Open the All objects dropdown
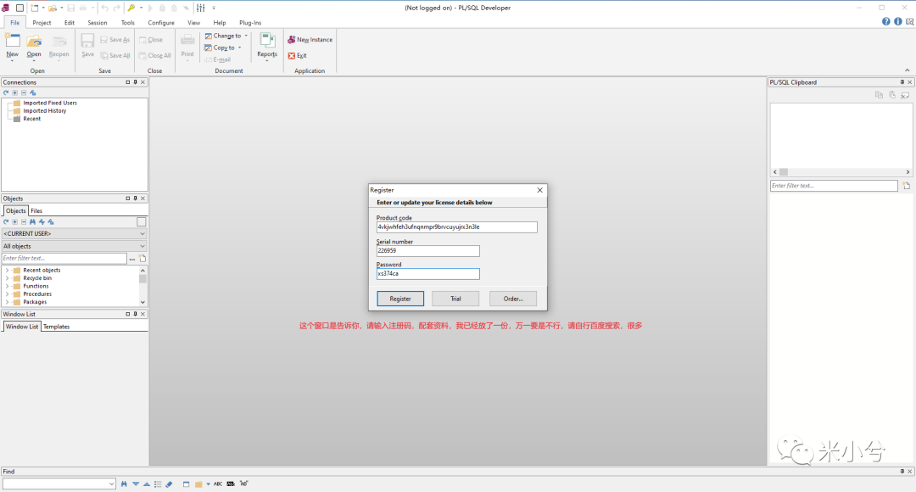 pyautogui.click(x=74, y=247)
